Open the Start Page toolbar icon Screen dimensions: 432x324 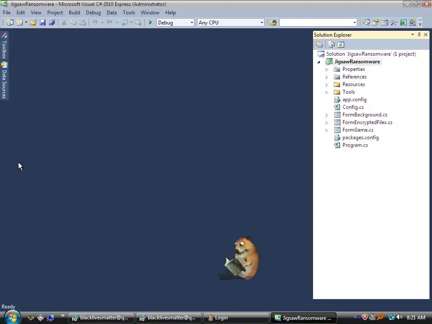[x=403, y=23]
